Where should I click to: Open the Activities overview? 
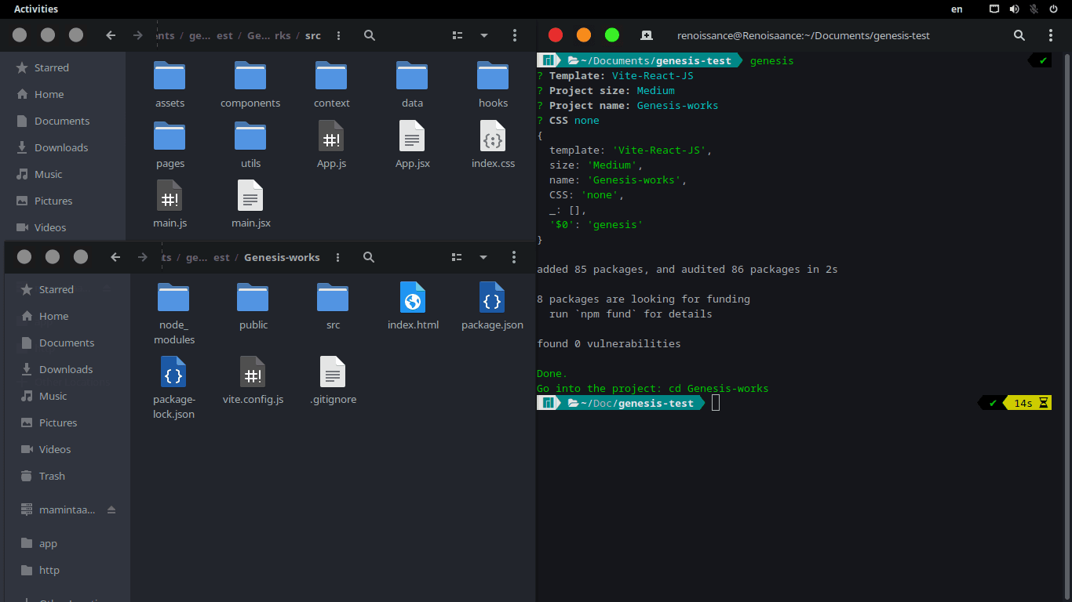[x=36, y=9]
